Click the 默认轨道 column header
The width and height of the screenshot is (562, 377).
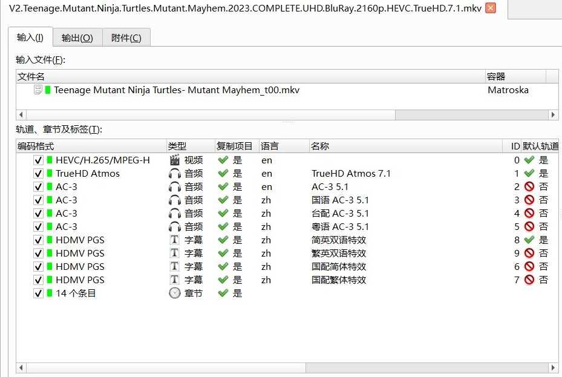pyautogui.click(x=540, y=146)
